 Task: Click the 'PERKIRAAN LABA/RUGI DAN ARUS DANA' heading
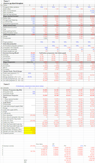point(30,86)
